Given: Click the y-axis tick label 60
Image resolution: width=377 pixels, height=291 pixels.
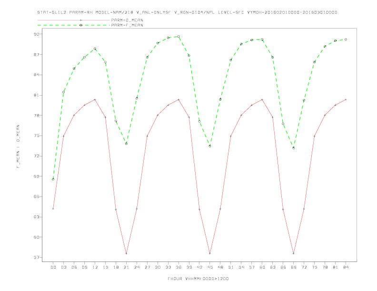Looking at the screenshot, I should (x=37, y=237).
